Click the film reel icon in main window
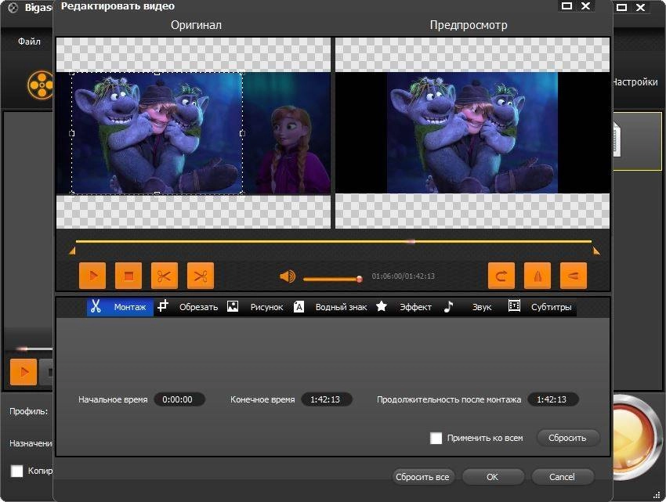This screenshot has width=666, height=502. (41, 85)
